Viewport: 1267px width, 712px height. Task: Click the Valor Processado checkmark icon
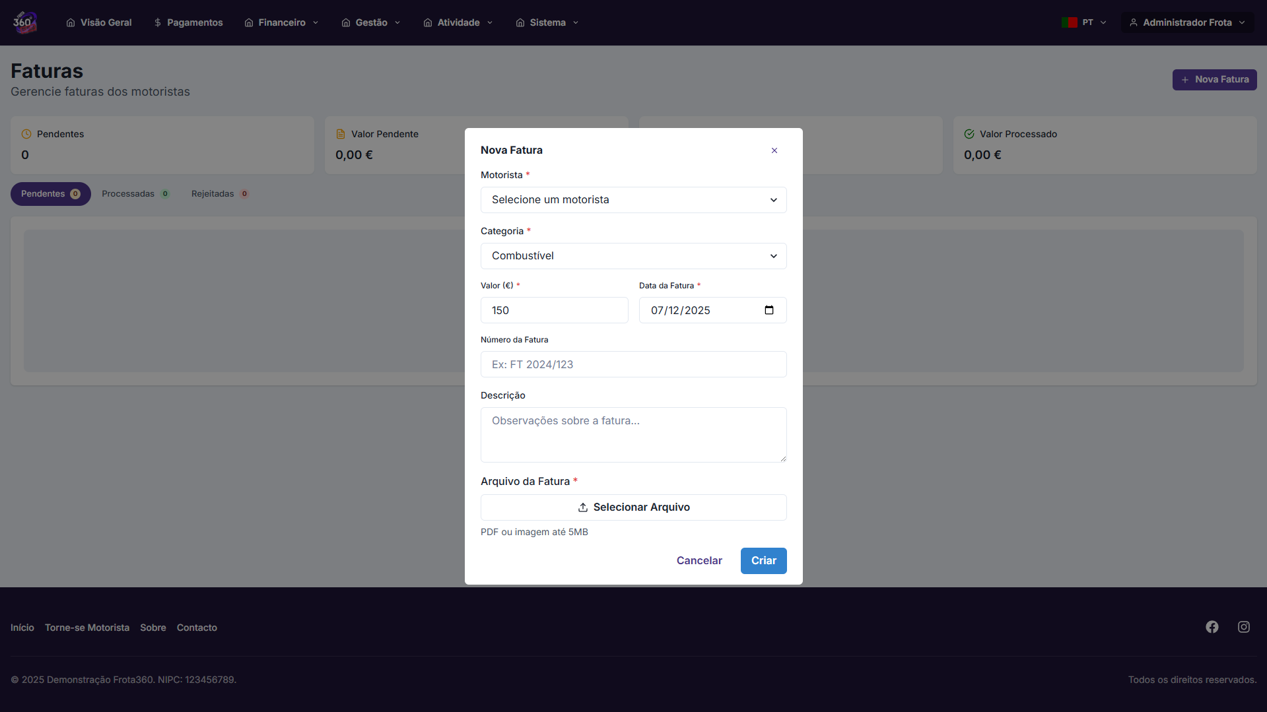[x=969, y=134]
